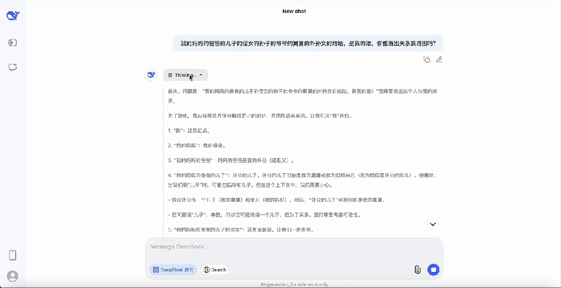Click the mobile phone app icon
561x288 pixels.
[x=13, y=255]
